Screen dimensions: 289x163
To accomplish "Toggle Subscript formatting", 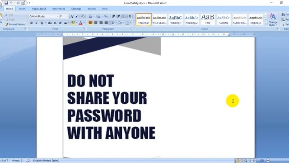I will (55, 23).
